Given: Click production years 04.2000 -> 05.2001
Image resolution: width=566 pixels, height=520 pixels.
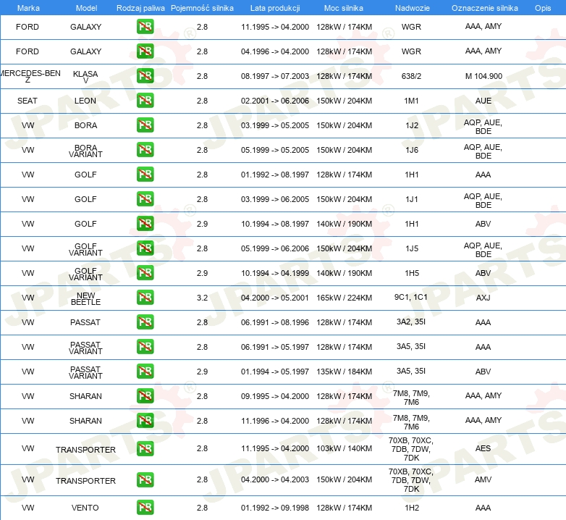Looking at the screenshot, I should pyautogui.click(x=275, y=298).
